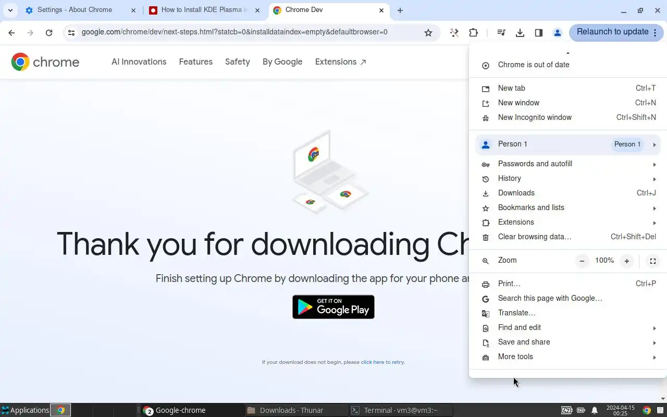The image size is (667, 417).
Task: Open Downloads from the Chrome menu
Action: click(568, 193)
